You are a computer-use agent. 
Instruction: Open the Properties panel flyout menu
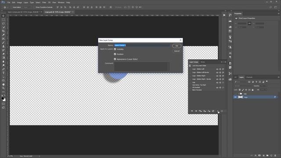[x=278, y=14]
